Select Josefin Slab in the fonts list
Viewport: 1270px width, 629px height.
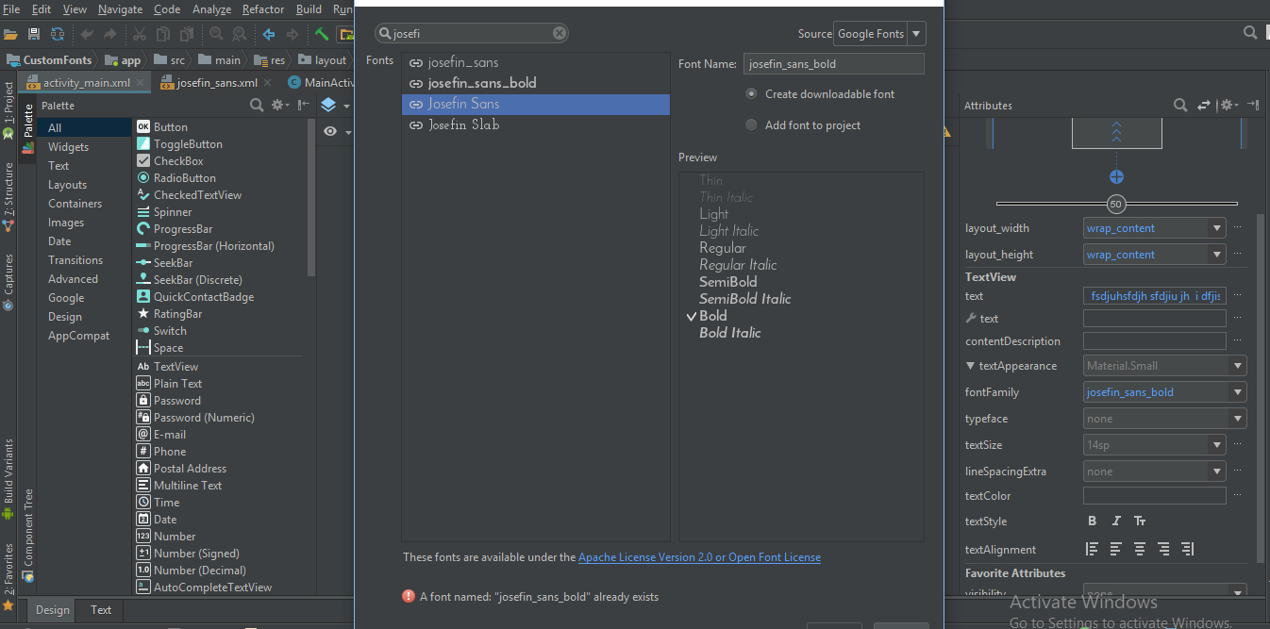(536, 124)
